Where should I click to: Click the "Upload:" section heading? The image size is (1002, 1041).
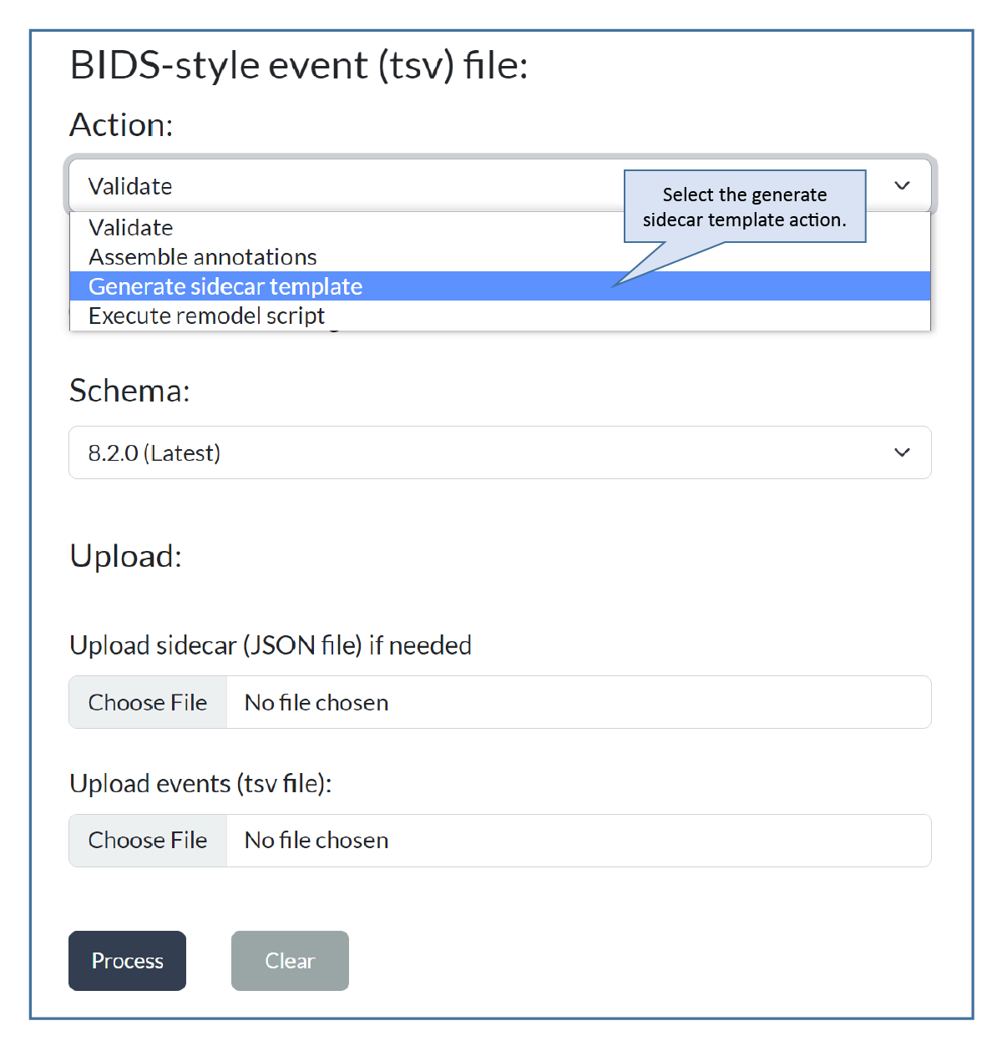[125, 556]
